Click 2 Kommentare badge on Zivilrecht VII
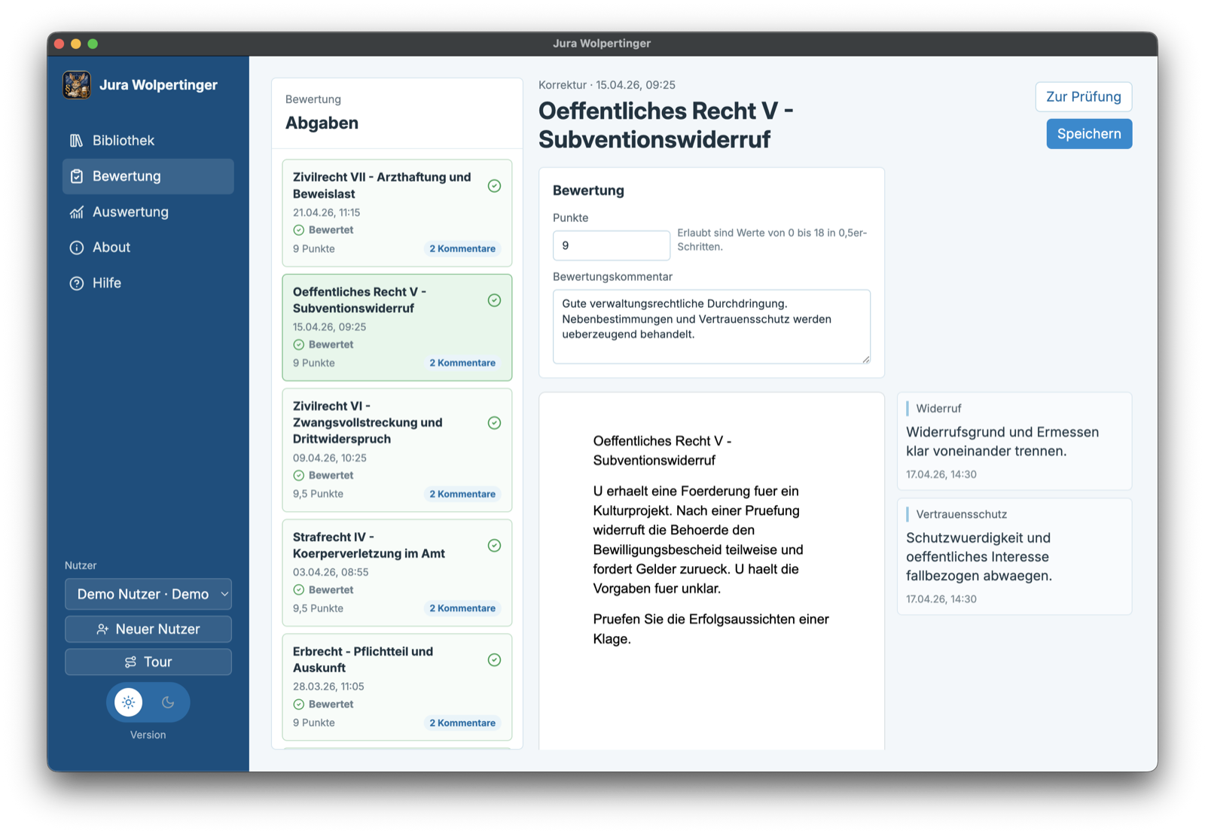This screenshot has height=834, width=1205. pyautogui.click(x=462, y=249)
